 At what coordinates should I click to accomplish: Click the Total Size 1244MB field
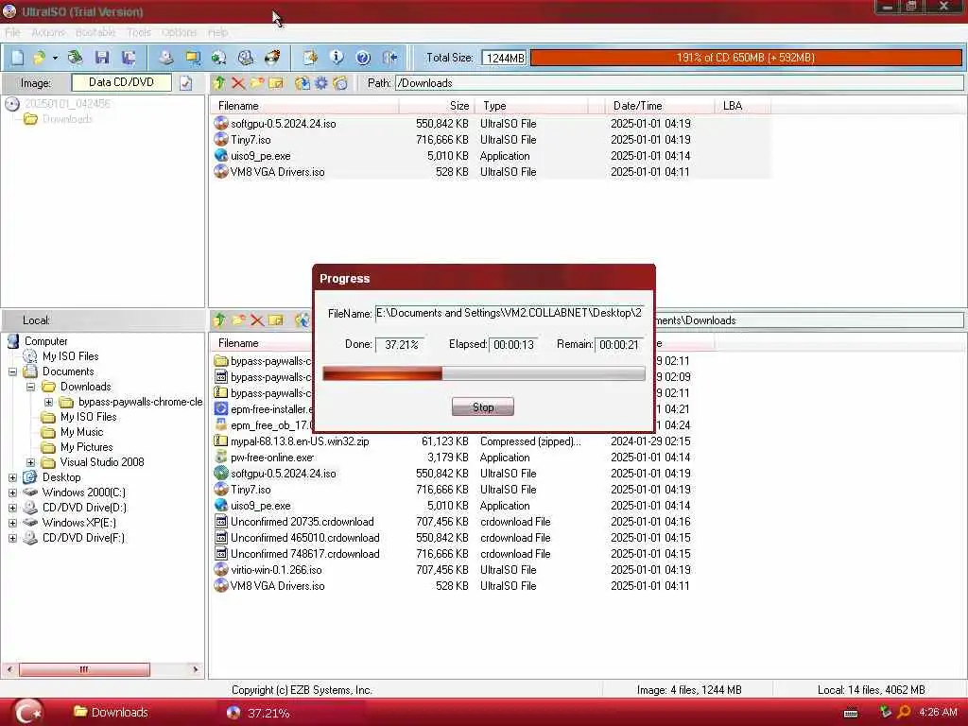click(504, 58)
